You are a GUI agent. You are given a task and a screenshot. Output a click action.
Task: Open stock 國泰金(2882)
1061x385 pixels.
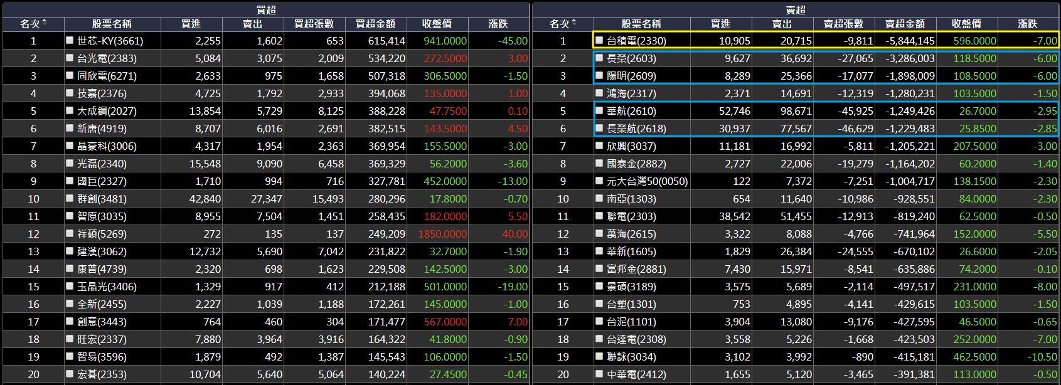636,163
